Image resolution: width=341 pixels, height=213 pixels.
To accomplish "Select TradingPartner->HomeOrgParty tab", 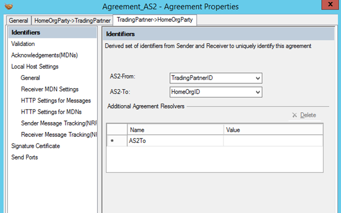I will pos(155,20).
